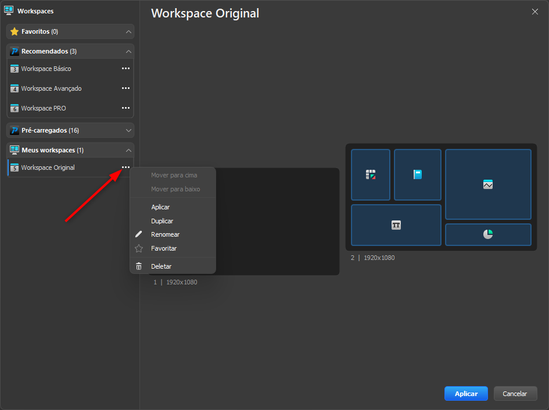Click Mover para cima menu entry
Image resolution: width=549 pixels, height=410 pixels.
[173, 175]
